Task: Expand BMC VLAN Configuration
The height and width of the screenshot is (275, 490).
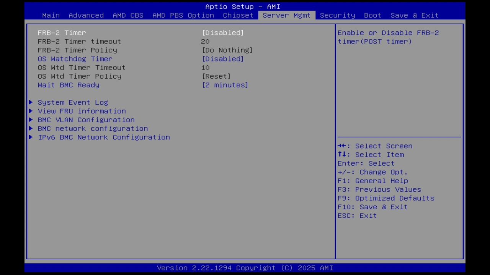Action: (86, 120)
